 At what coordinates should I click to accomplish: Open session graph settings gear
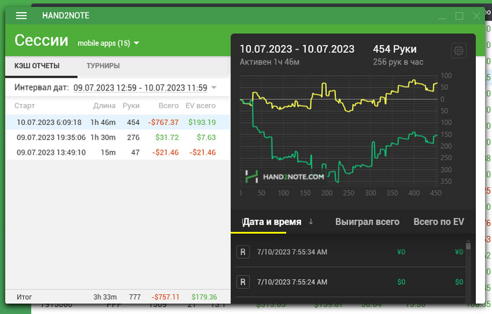(458, 51)
